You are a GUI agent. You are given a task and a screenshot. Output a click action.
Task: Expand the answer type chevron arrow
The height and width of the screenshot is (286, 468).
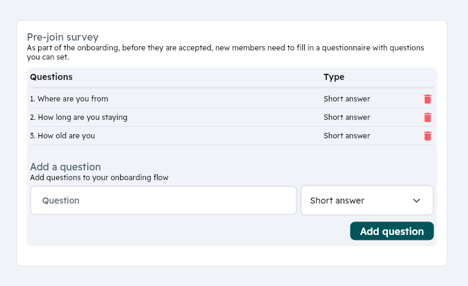click(416, 201)
